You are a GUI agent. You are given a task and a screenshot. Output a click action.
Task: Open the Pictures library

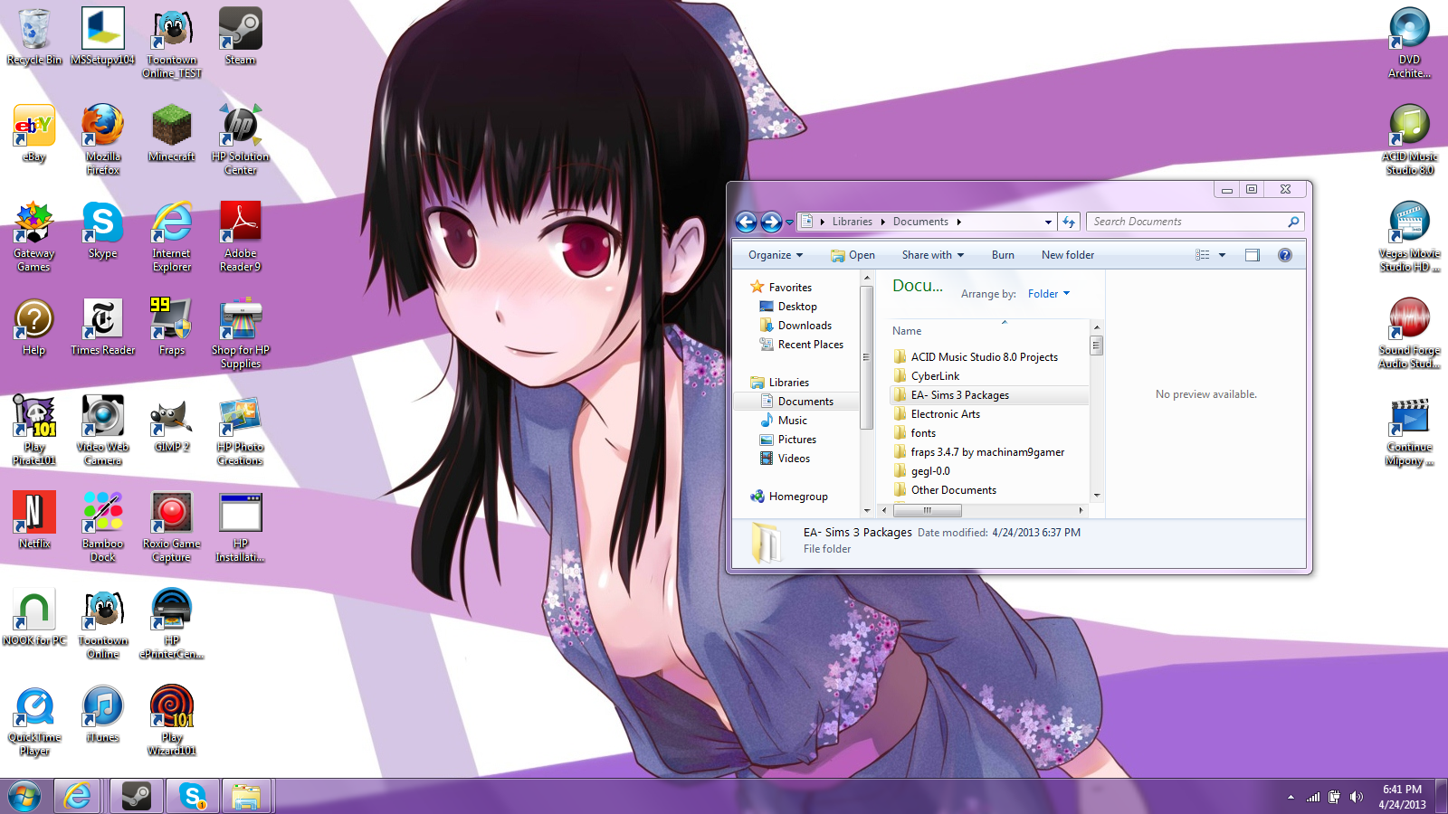pyautogui.click(x=796, y=440)
